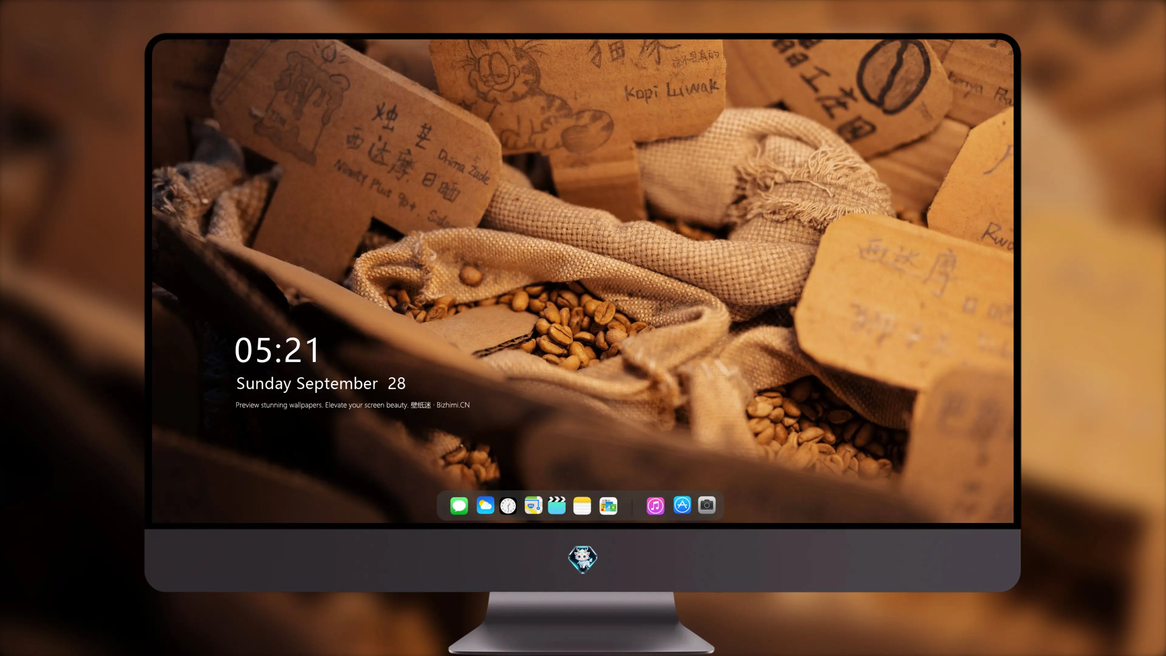This screenshot has width=1166, height=656.
Task: Open the Clock app in dock
Action: click(x=508, y=506)
